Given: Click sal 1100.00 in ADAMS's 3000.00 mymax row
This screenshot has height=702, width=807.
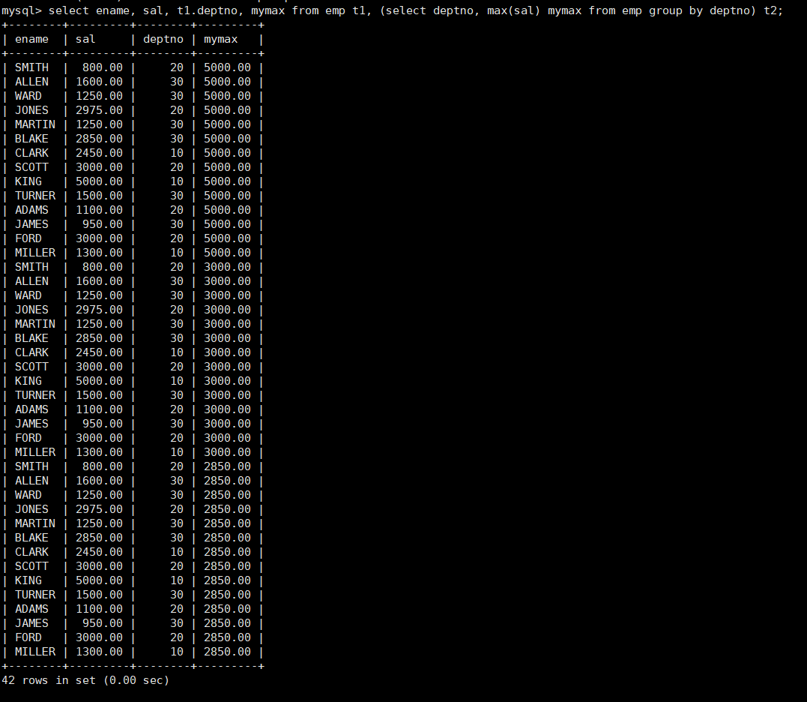Looking at the screenshot, I should 100,409.
